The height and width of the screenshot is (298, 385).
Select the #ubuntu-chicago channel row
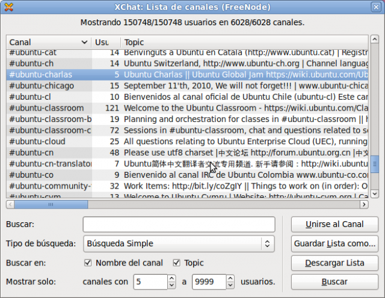(187, 86)
